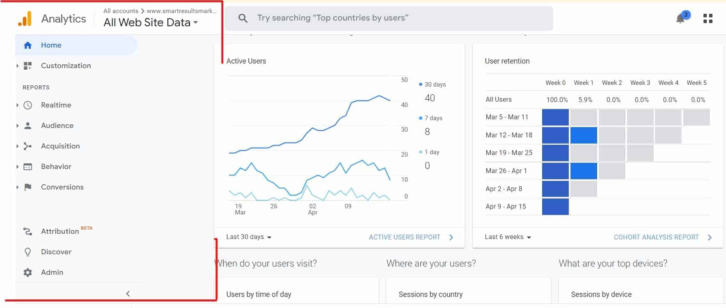Expand the Acquisition reports arrow
Image resolution: width=726 pixels, height=308 pixels.
coord(17,146)
